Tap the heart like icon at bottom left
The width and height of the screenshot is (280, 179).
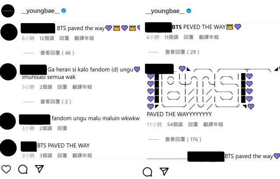[6, 169]
